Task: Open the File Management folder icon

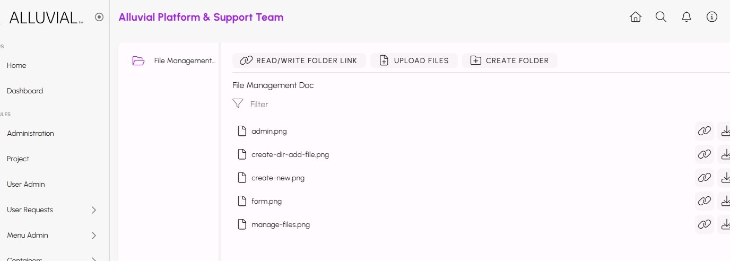Action: [x=138, y=60]
